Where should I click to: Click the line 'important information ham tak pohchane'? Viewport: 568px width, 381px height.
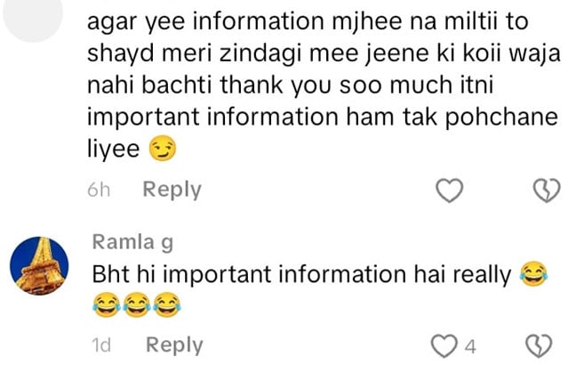[323, 118]
